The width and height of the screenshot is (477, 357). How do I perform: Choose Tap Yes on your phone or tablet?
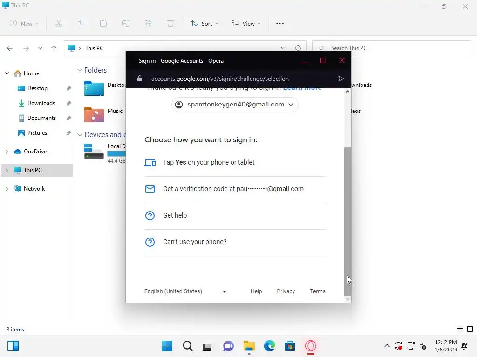pos(235,163)
